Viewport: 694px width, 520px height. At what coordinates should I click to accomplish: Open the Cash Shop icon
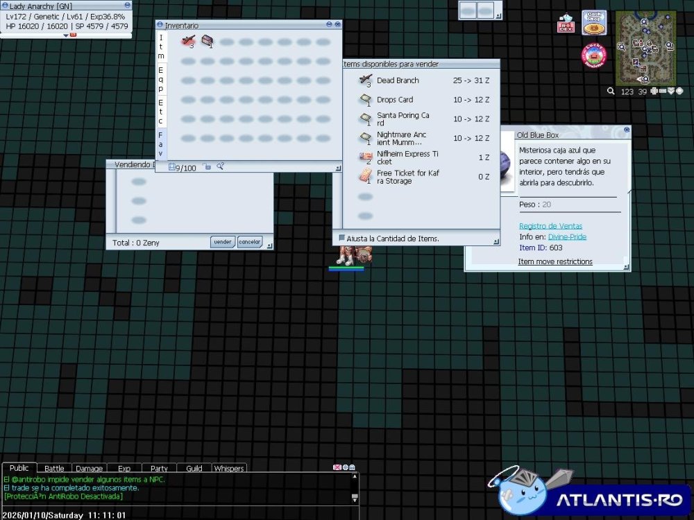point(593,23)
